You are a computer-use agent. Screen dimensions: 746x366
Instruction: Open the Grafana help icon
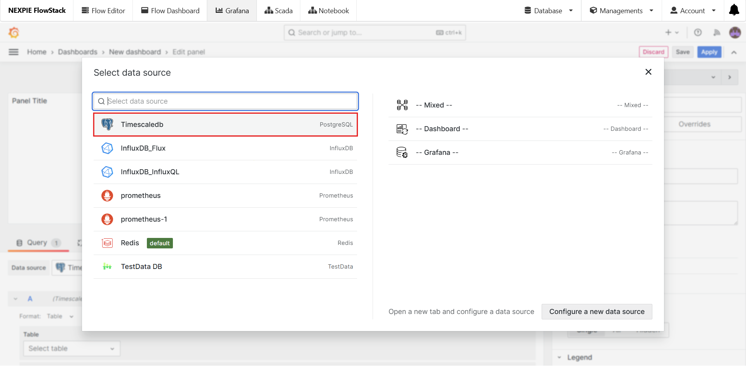[x=698, y=33]
